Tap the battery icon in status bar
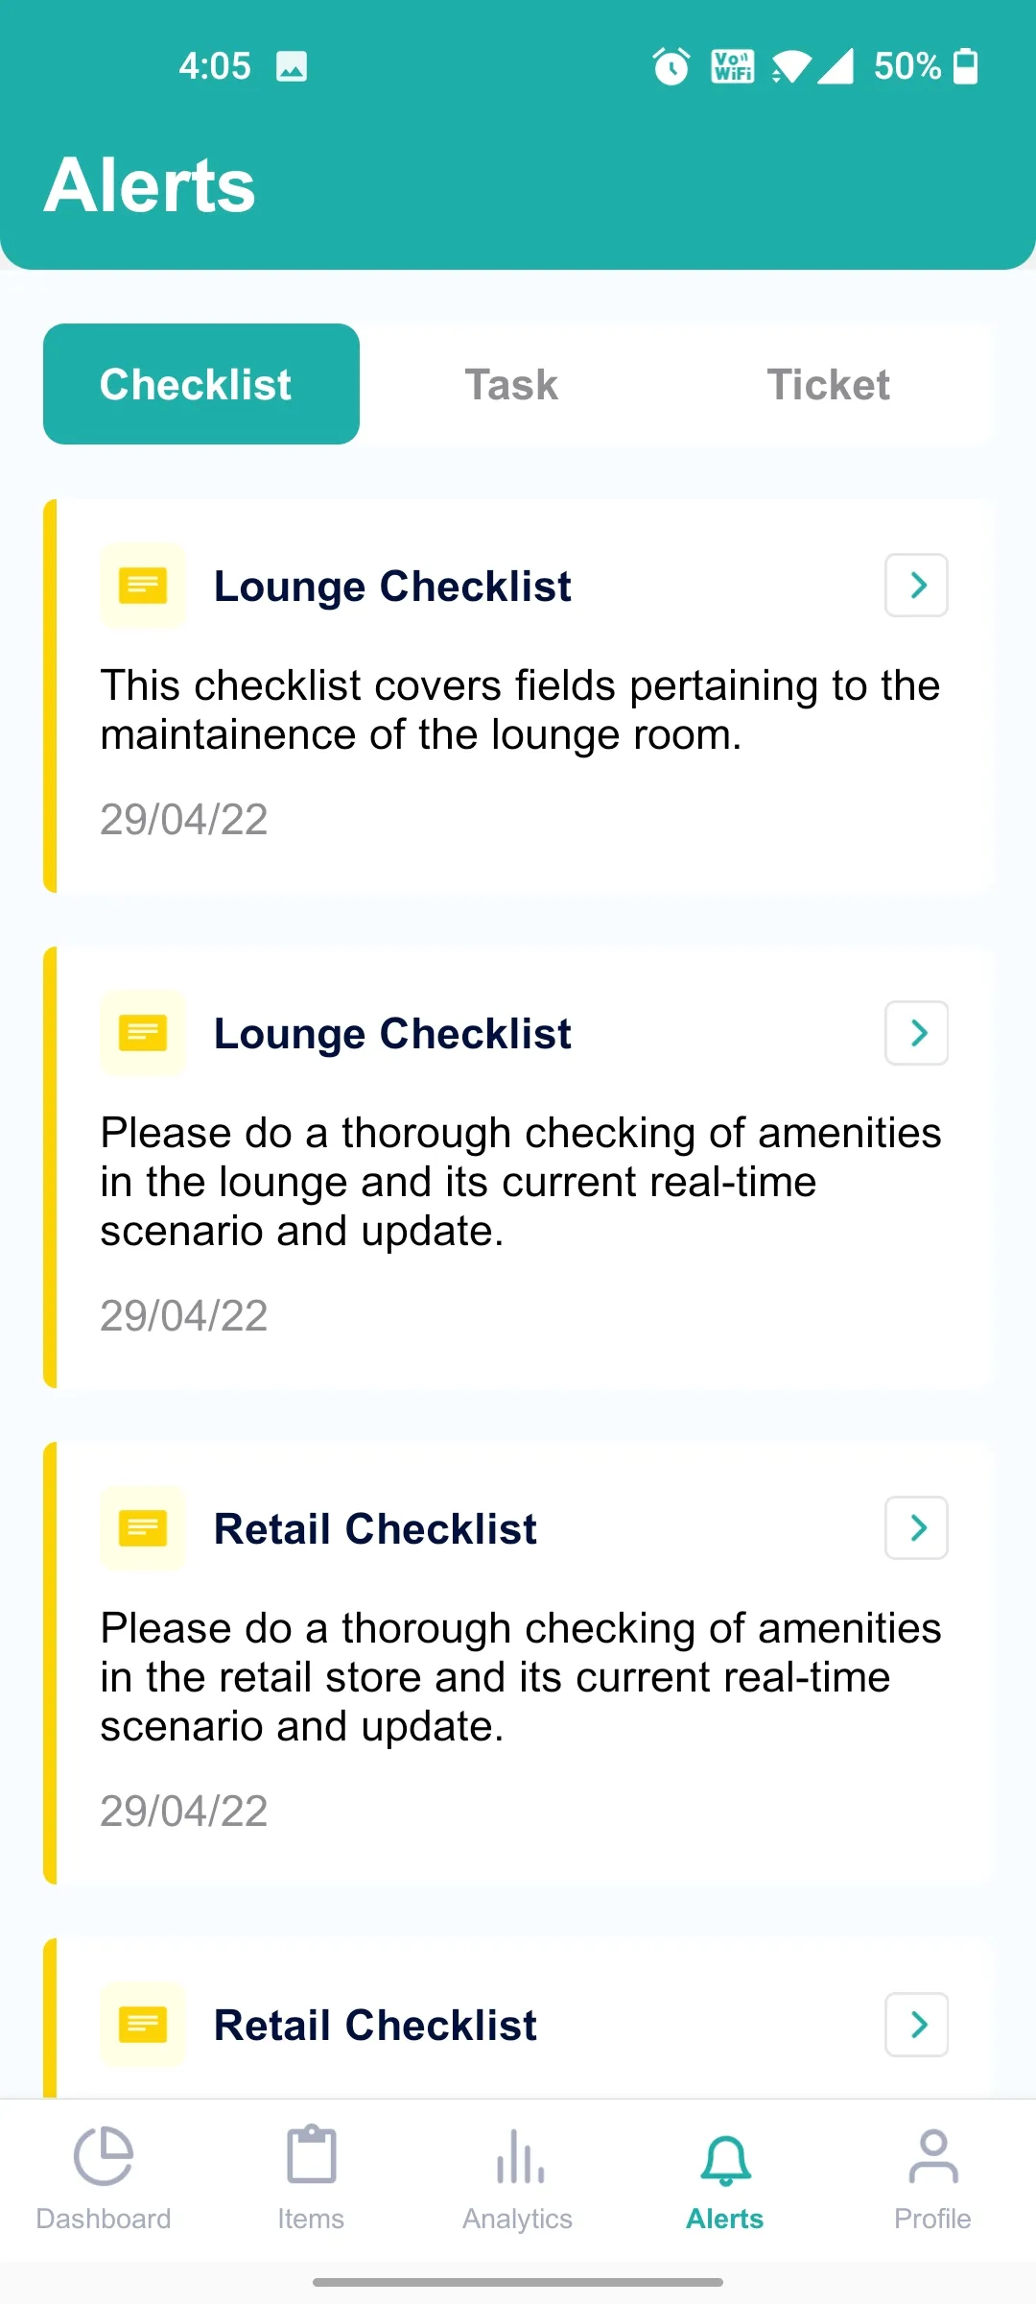The width and height of the screenshot is (1036, 2304). pos(966,66)
